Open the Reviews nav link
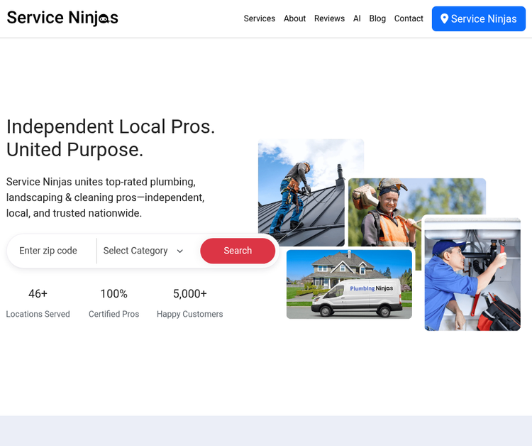532x446 pixels. click(329, 18)
